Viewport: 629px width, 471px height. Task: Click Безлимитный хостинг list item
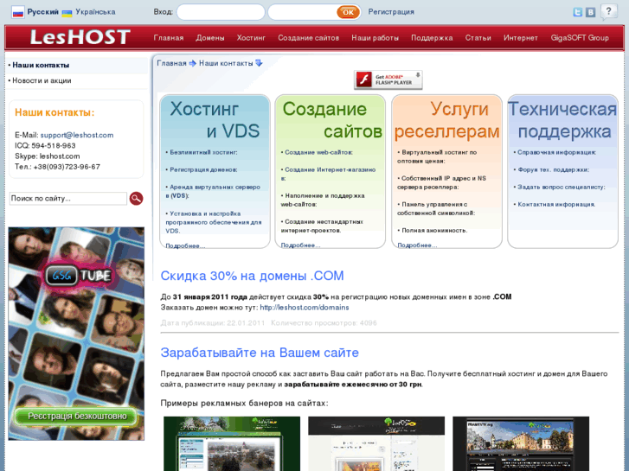tap(203, 152)
